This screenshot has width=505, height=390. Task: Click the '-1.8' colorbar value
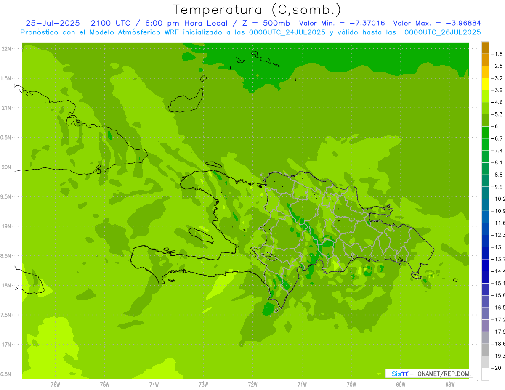(497, 54)
